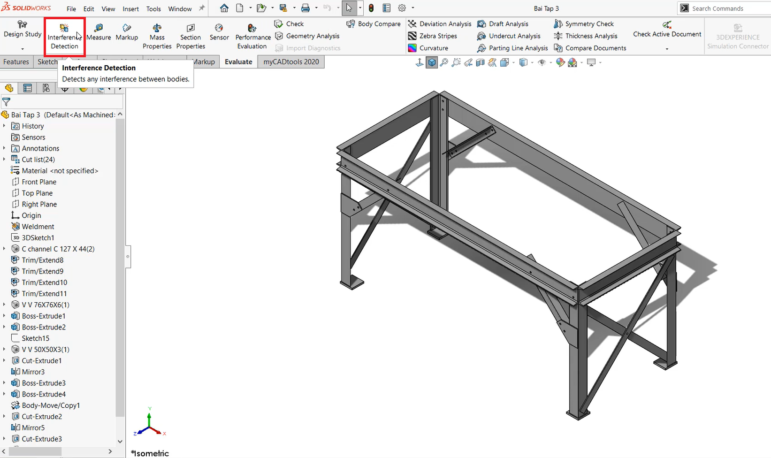Click Zoom to Fit in the view toolbar
The image size is (771, 458).
coord(444,62)
